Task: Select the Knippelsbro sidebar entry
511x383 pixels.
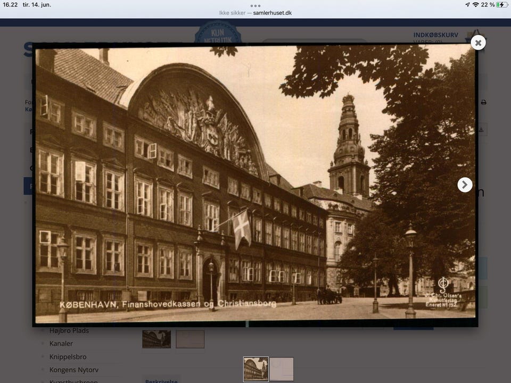Action: tap(68, 356)
